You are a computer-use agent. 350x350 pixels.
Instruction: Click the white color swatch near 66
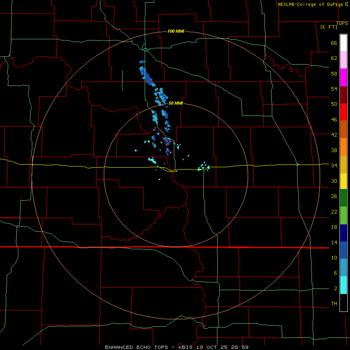(x=343, y=43)
